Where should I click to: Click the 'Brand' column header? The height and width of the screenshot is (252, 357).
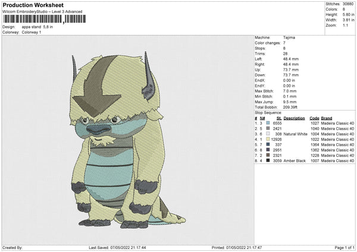click(x=327, y=118)
